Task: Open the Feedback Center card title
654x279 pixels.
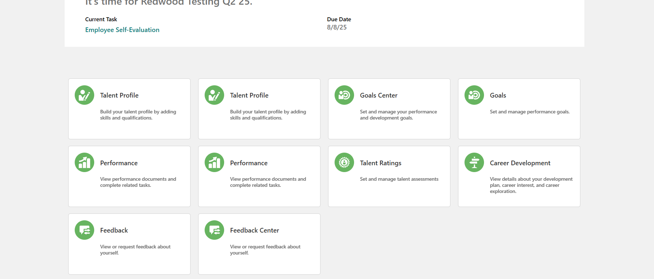Action: 254,230
